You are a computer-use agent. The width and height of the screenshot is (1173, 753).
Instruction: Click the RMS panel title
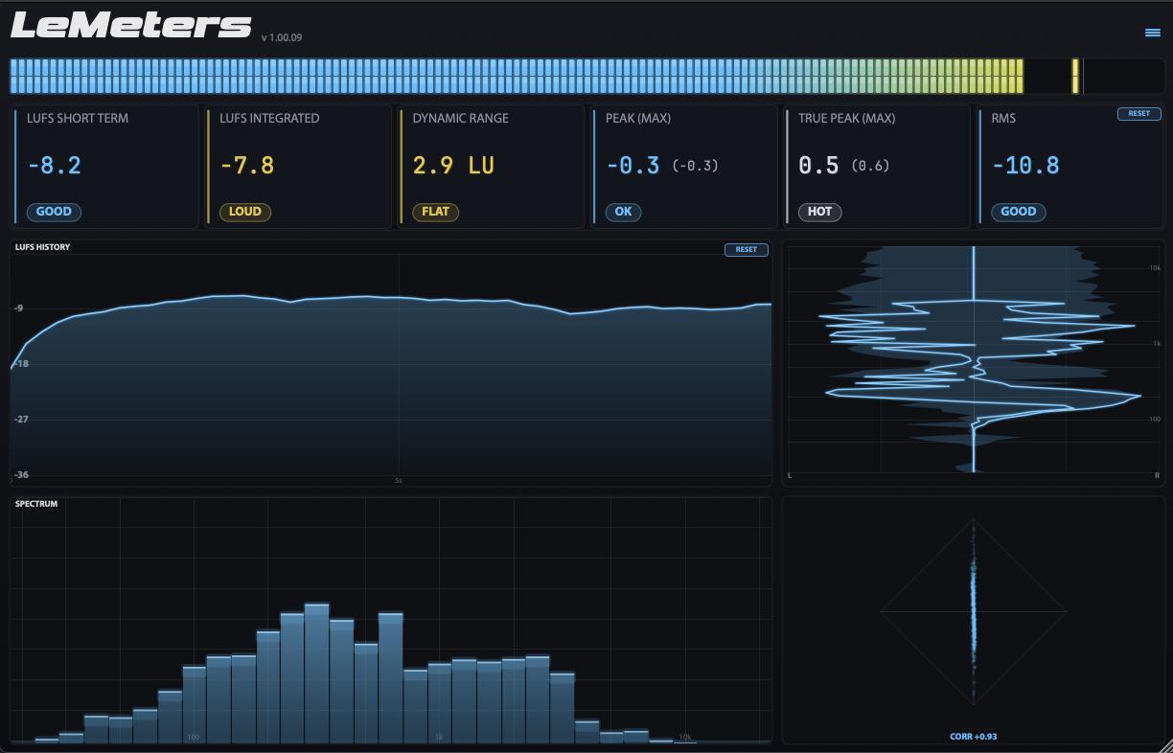pyautogui.click(x=1004, y=119)
